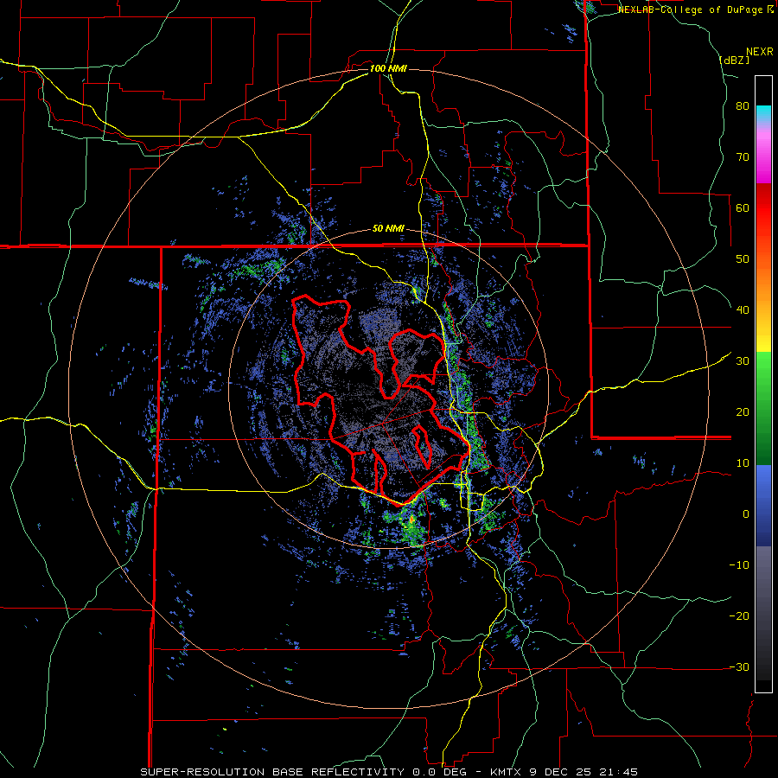This screenshot has height=778, width=778.
Task: Click the -30 value on the dBZ scale
Action: point(739,666)
